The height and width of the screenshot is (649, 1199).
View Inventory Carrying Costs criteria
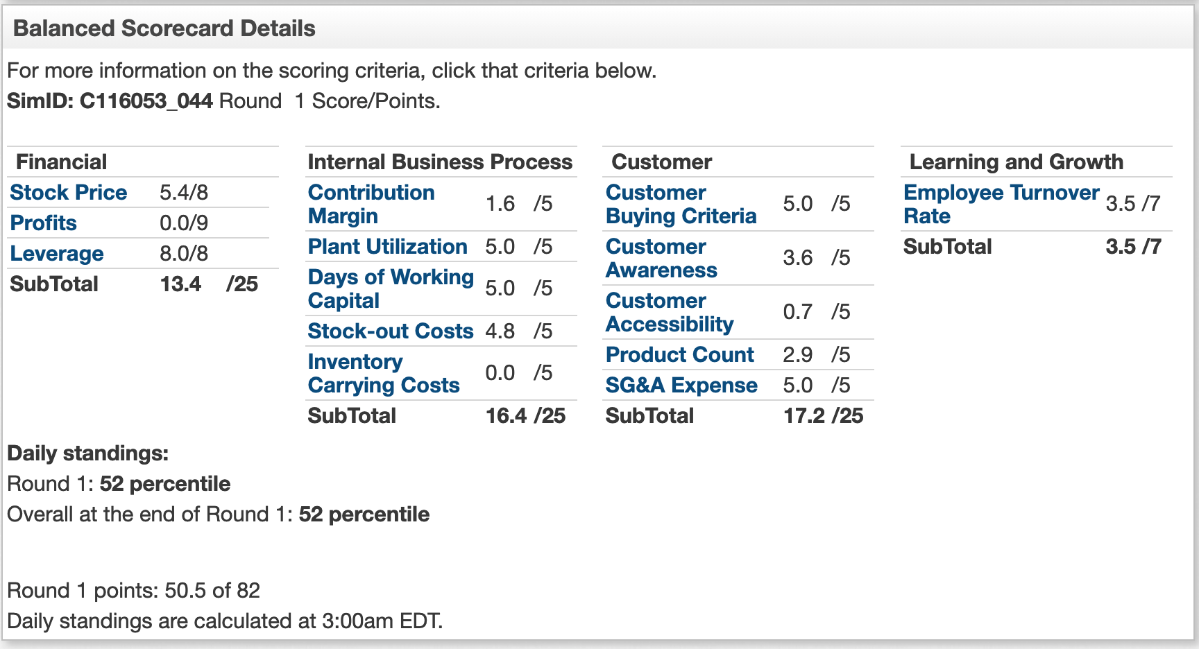pyautogui.click(x=384, y=373)
